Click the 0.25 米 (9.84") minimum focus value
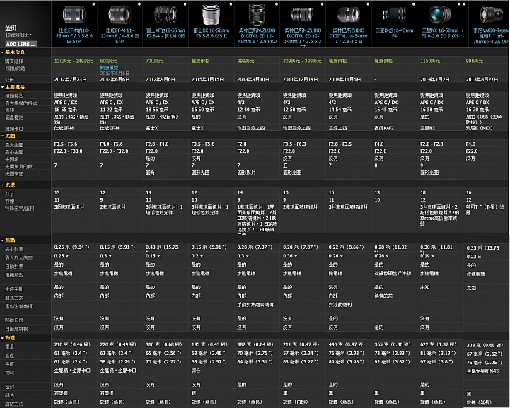This screenshot has width=510, height=408. pyautogui.click(x=72, y=247)
